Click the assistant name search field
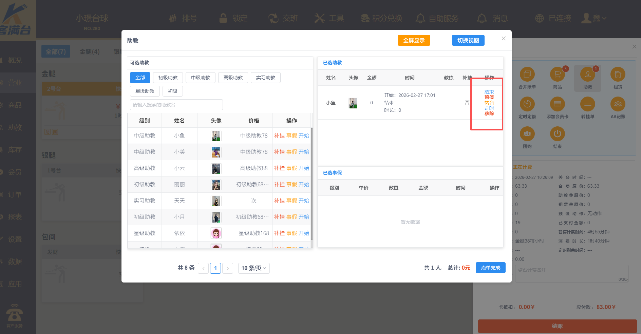This screenshot has height=334, width=641. [x=176, y=105]
